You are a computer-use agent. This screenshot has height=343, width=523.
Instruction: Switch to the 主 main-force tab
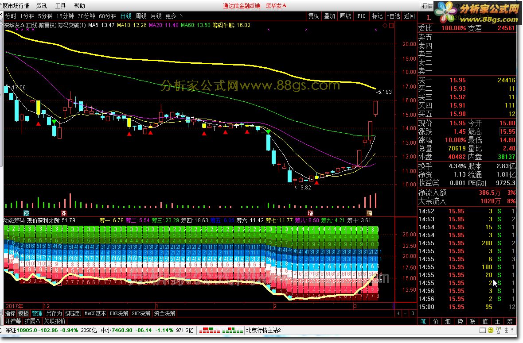click(x=497, y=321)
